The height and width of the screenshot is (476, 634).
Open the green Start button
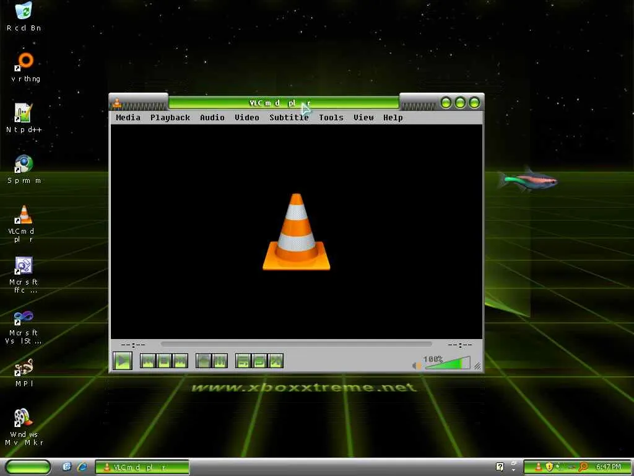pyautogui.click(x=28, y=467)
